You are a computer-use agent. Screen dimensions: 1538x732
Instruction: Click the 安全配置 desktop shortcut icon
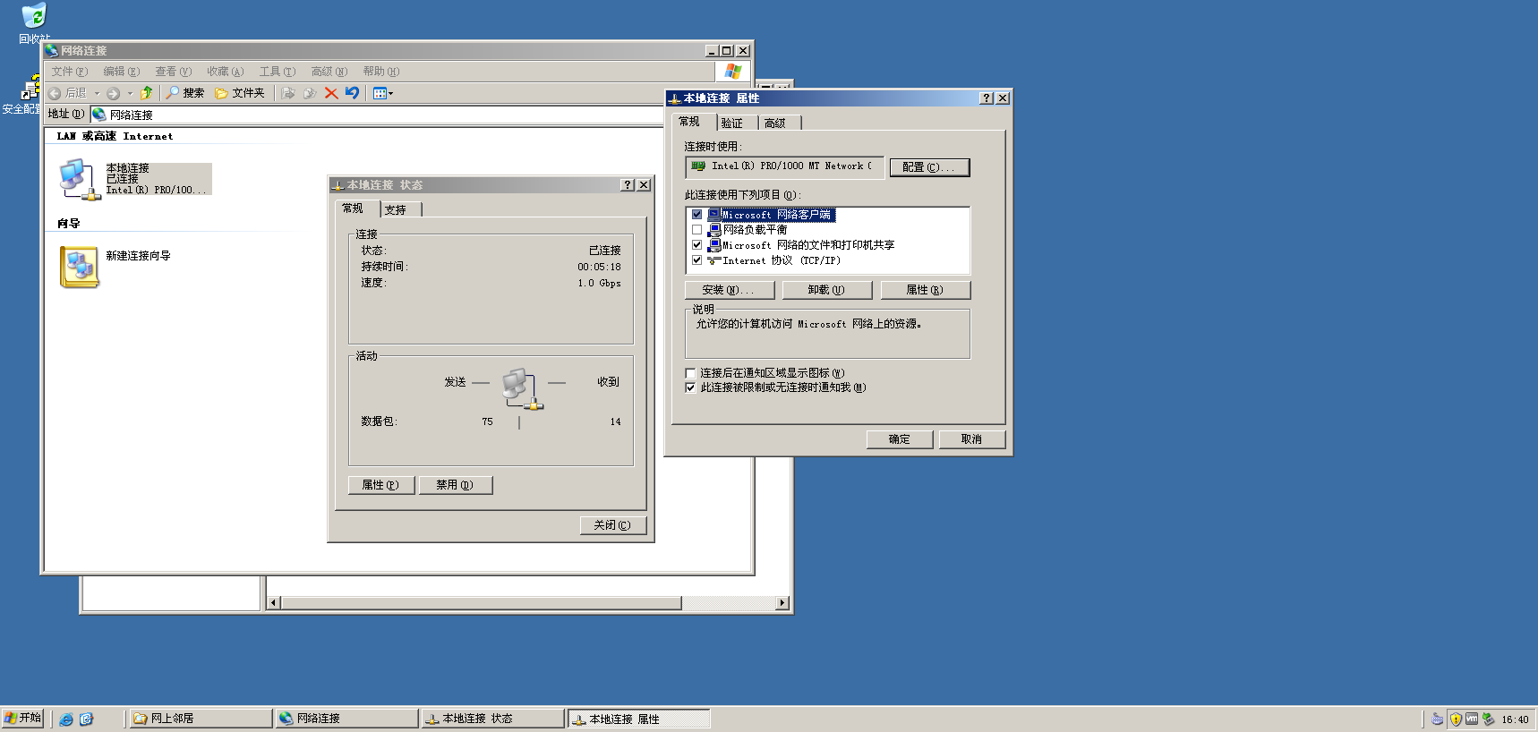pos(30,88)
